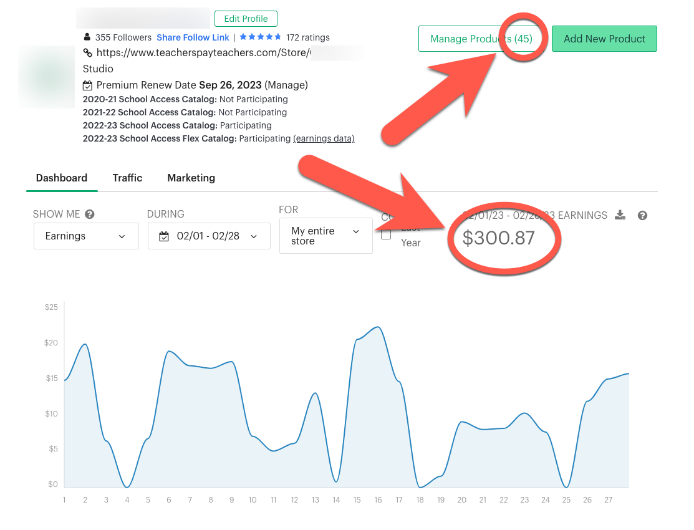
Task: Open the Earnings dropdown
Action: coord(86,236)
